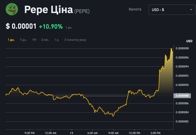Click the +10.90% price change value
The width and height of the screenshot is (196, 135).
coord(51,26)
